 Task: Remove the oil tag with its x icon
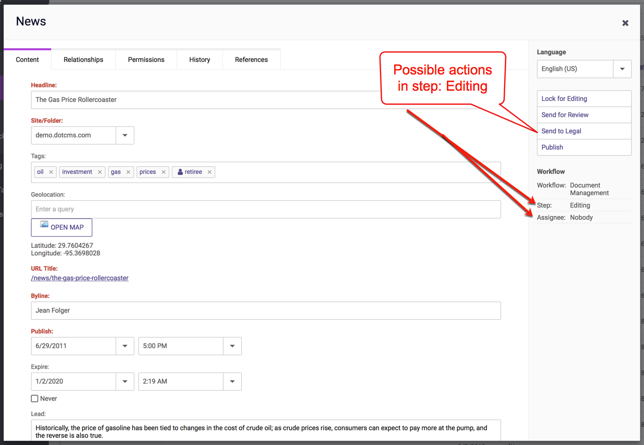click(51, 172)
